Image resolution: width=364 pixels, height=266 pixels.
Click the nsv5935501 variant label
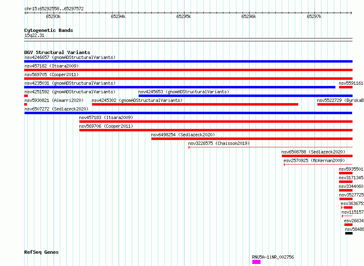(351, 169)
